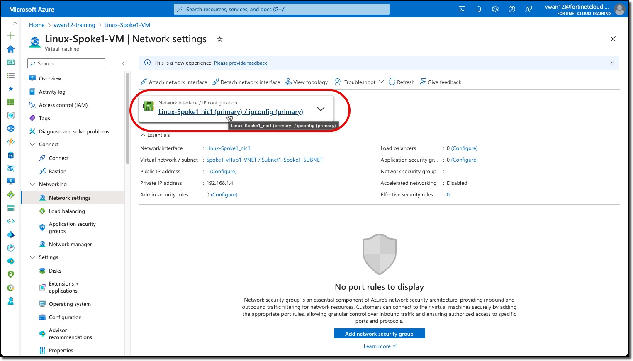Click Add network security group button

379,334
